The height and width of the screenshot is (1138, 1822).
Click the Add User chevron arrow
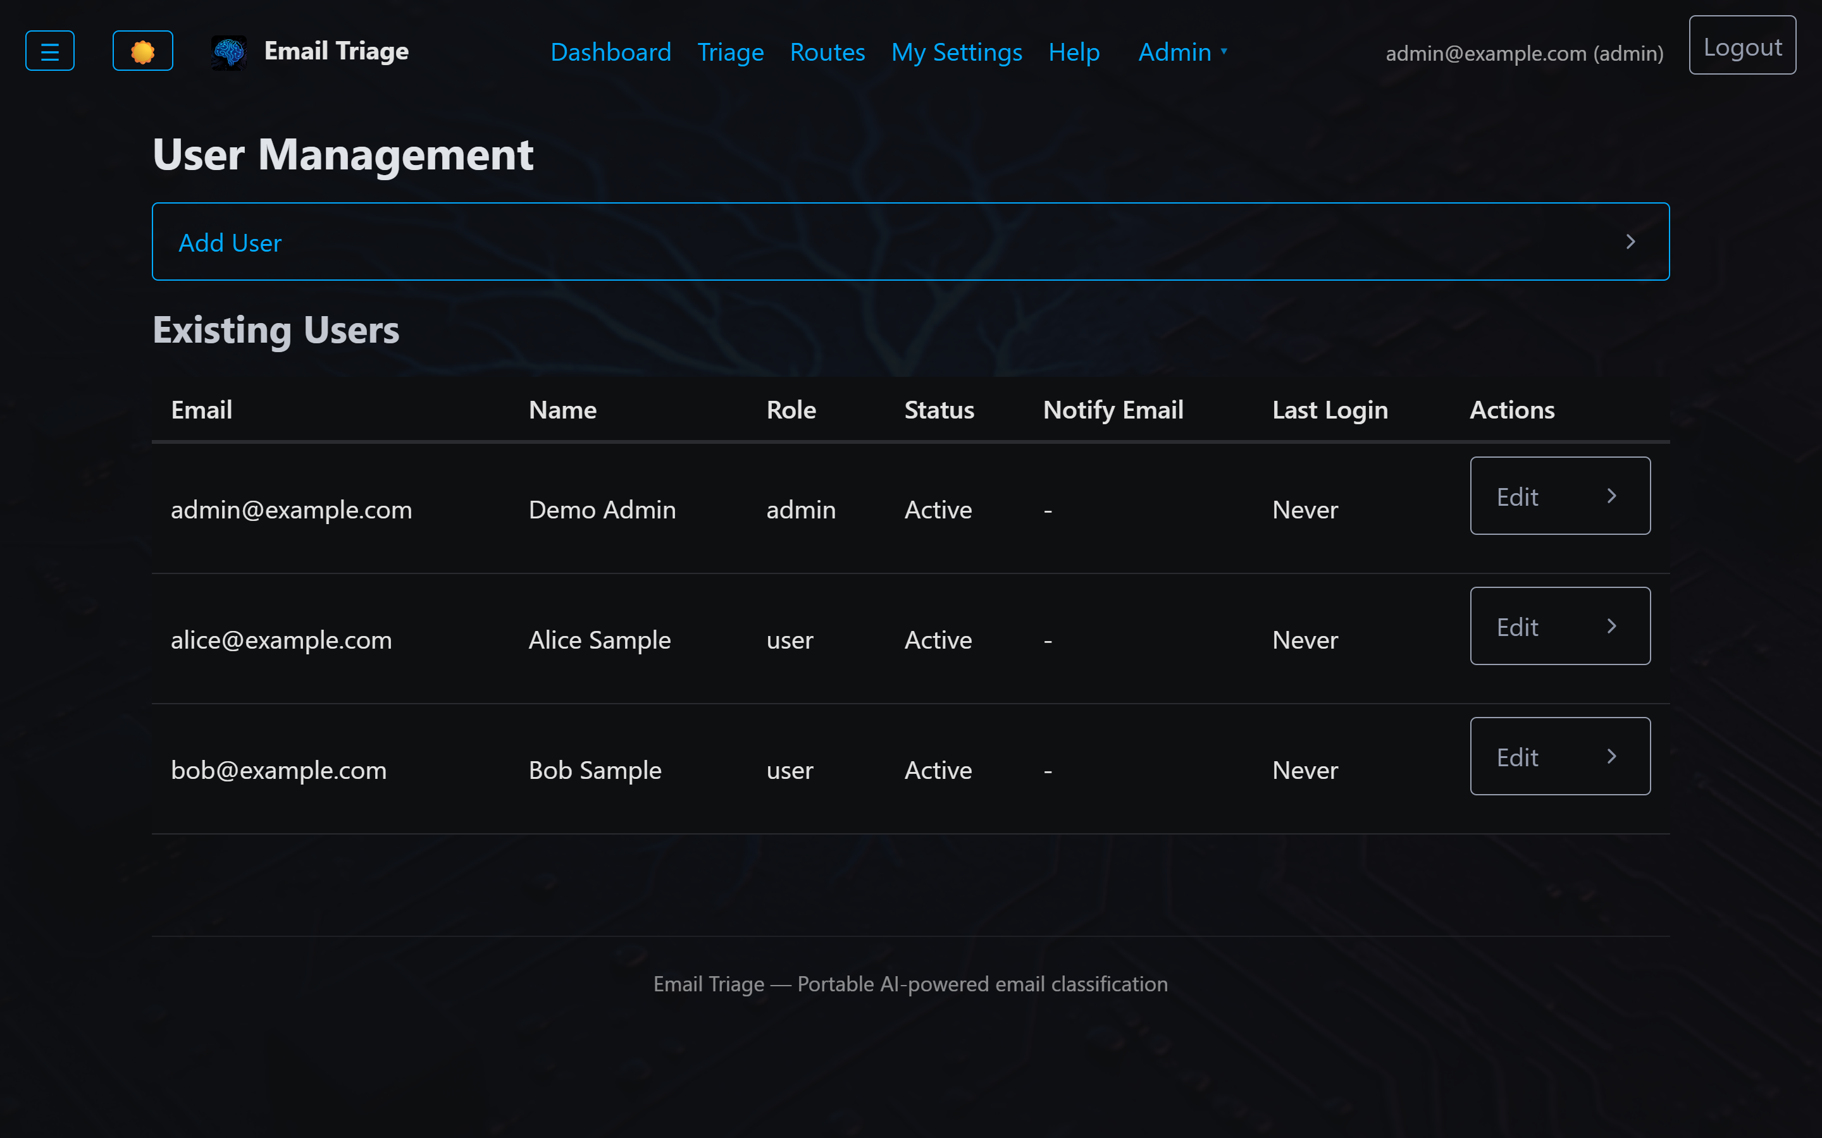pyautogui.click(x=1631, y=242)
